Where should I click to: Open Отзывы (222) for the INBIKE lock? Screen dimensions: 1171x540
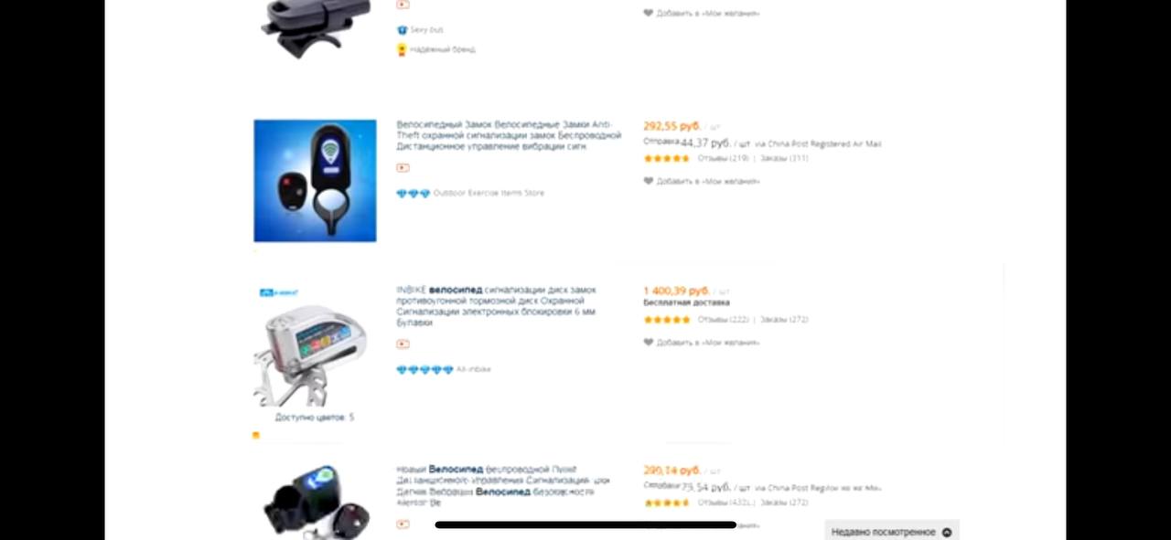pos(723,320)
